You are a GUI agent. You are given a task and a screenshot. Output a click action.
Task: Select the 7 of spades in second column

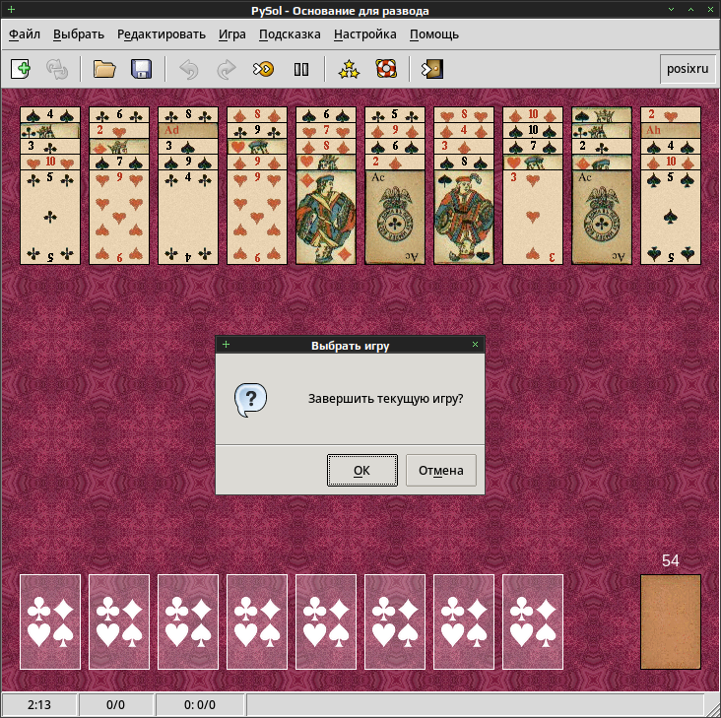(x=119, y=162)
